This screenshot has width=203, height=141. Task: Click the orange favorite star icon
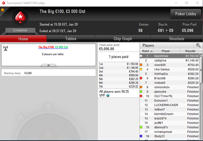click(3, 10)
